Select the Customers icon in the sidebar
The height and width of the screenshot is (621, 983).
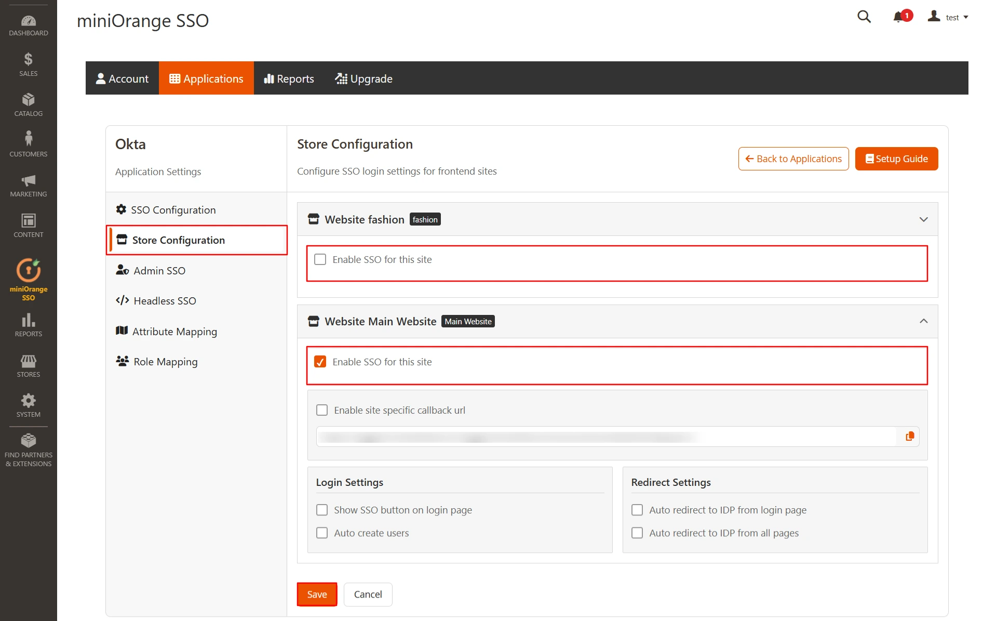click(28, 143)
